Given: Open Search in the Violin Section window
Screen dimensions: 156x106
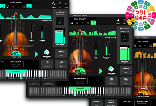Looking at the screenshot, I should pos(54,5).
